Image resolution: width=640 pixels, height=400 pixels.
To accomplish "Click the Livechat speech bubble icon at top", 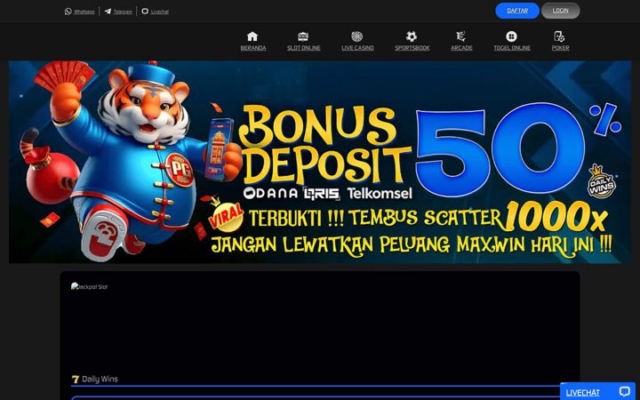I will coord(145,12).
